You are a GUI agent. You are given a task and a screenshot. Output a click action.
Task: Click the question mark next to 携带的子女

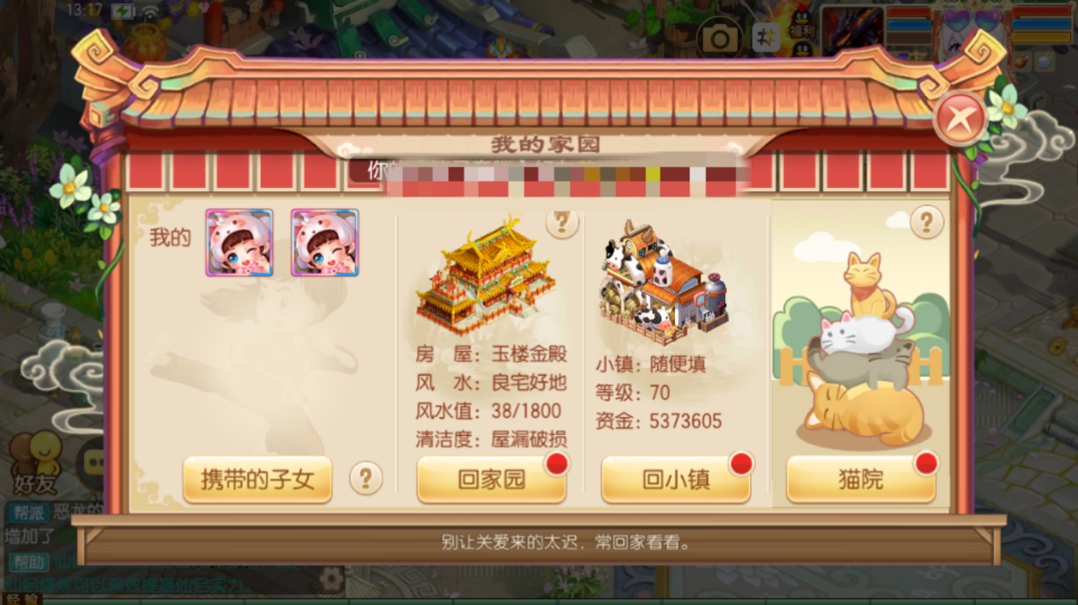point(366,478)
